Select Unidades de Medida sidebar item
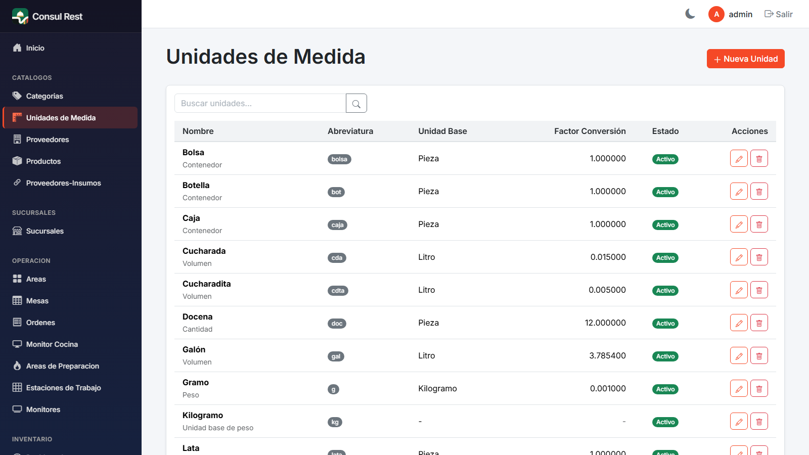Image resolution: width=809 pixels, height=455 pixels. 70,118
